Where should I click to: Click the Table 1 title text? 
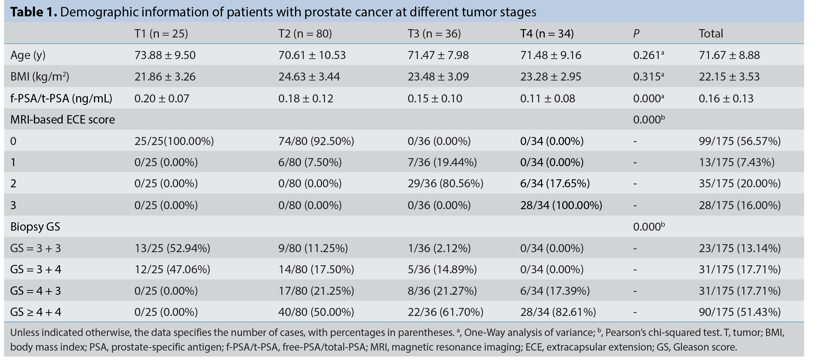(x=273, y=12)
